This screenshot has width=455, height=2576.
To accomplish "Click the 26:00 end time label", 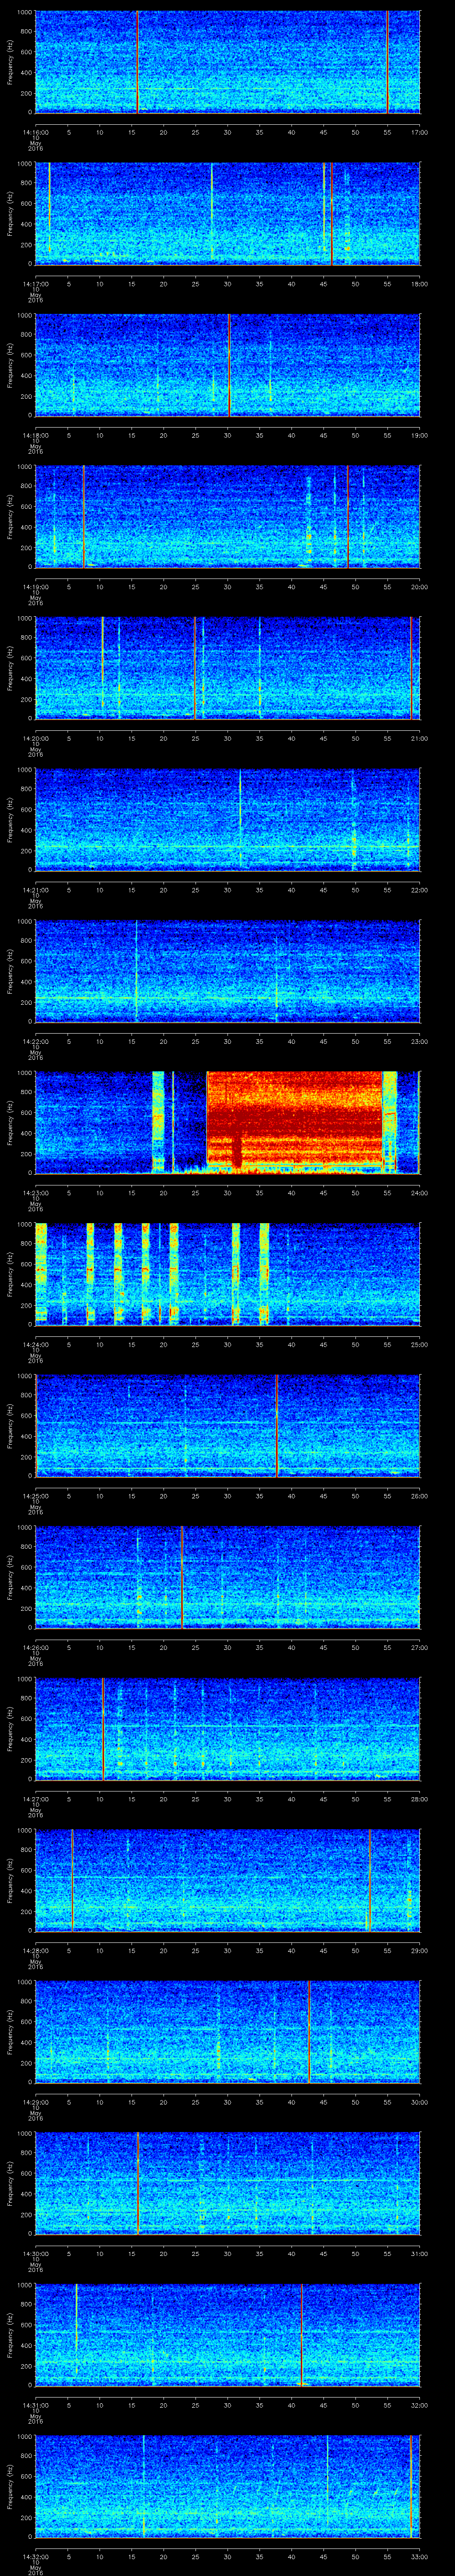I will [x=419, y=1496].
